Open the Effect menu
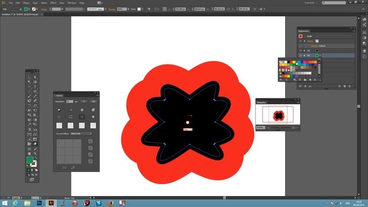368x207 pixels. pyautogui.click(x=53, y=3)
